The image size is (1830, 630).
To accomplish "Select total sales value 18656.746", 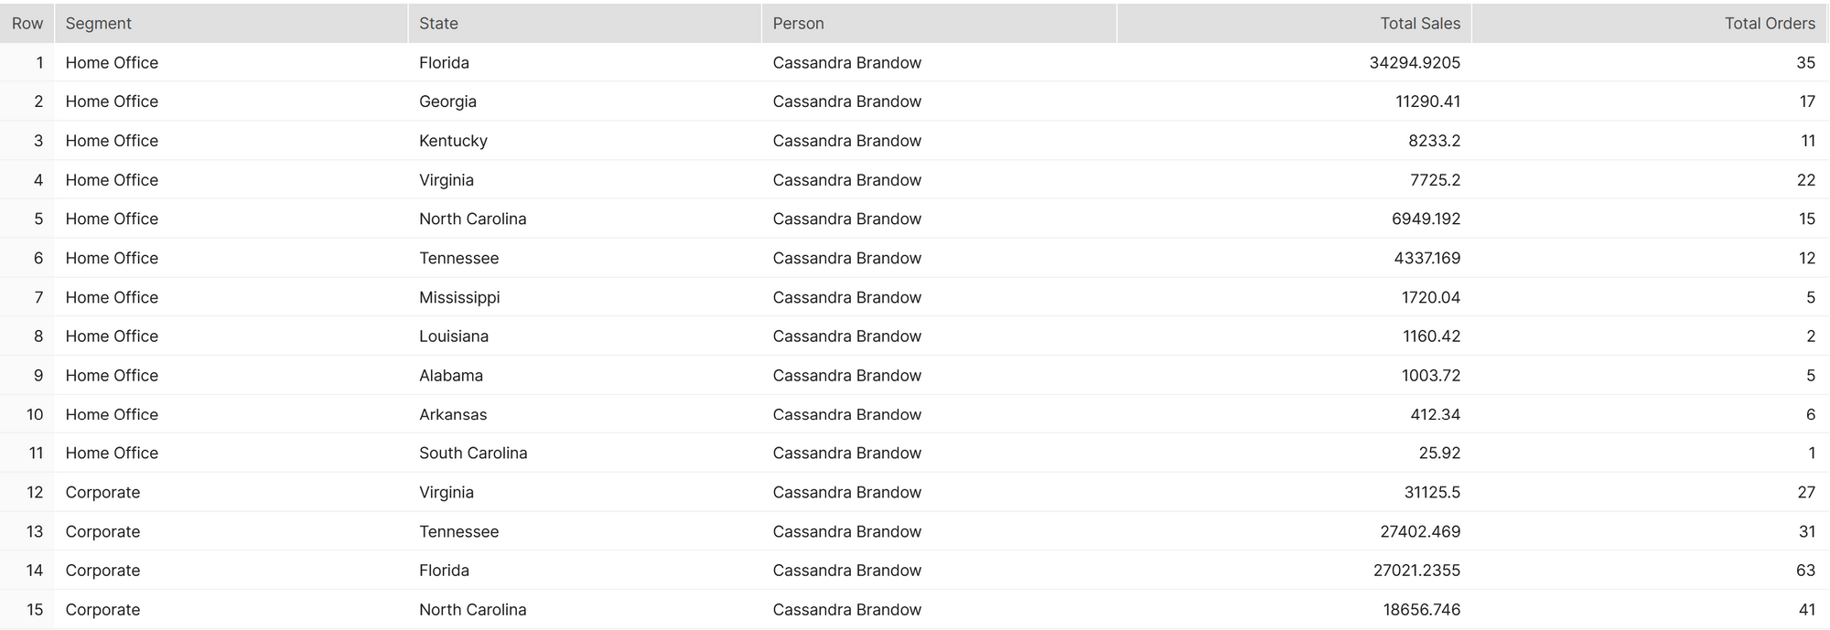I will 1421,610.
